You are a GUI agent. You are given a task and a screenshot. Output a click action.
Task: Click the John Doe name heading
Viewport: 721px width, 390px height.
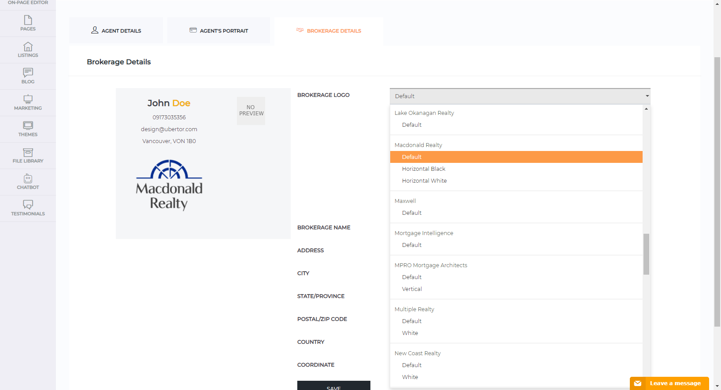(x=169, y=103)
